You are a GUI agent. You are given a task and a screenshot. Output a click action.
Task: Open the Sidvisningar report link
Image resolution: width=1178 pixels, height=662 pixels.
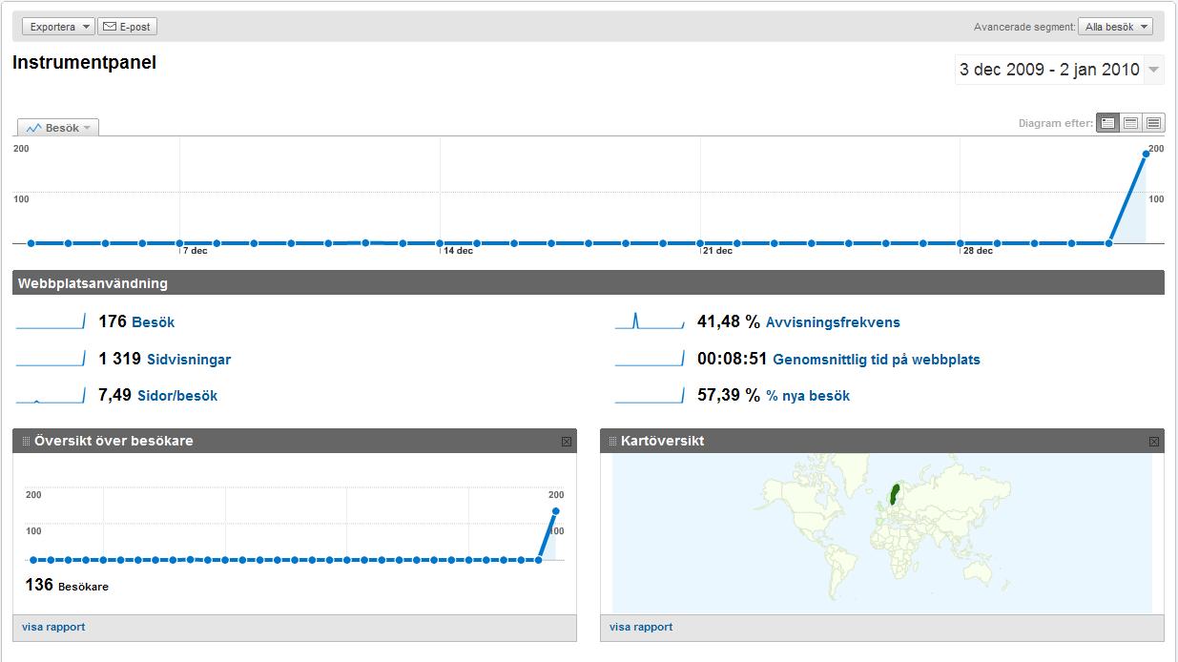click(189, 360)
